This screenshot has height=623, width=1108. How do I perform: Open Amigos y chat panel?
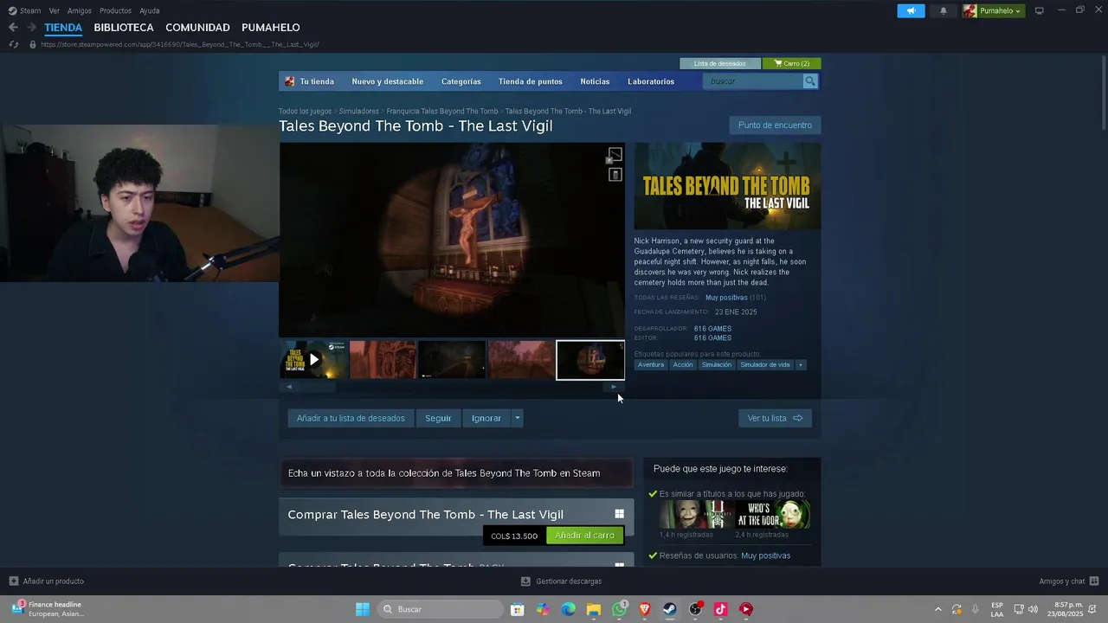coord(1069,581)
